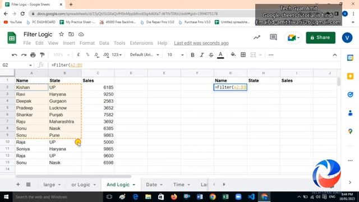
Task: Select the Paint format tool
Action: click(x=42, y=55)
